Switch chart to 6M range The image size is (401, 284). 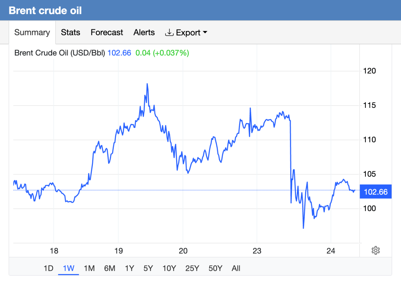110,268
